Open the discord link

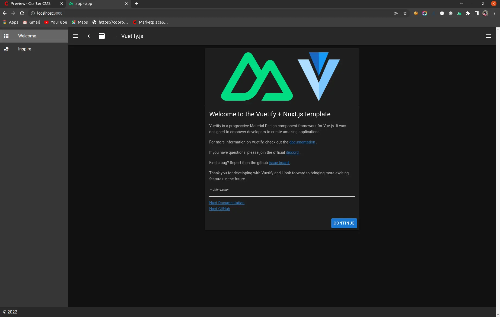coord(292,152)
